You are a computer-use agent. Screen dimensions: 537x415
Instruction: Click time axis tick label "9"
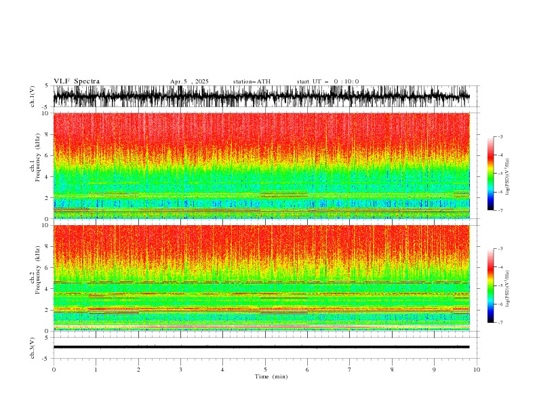tap(434, 370)
